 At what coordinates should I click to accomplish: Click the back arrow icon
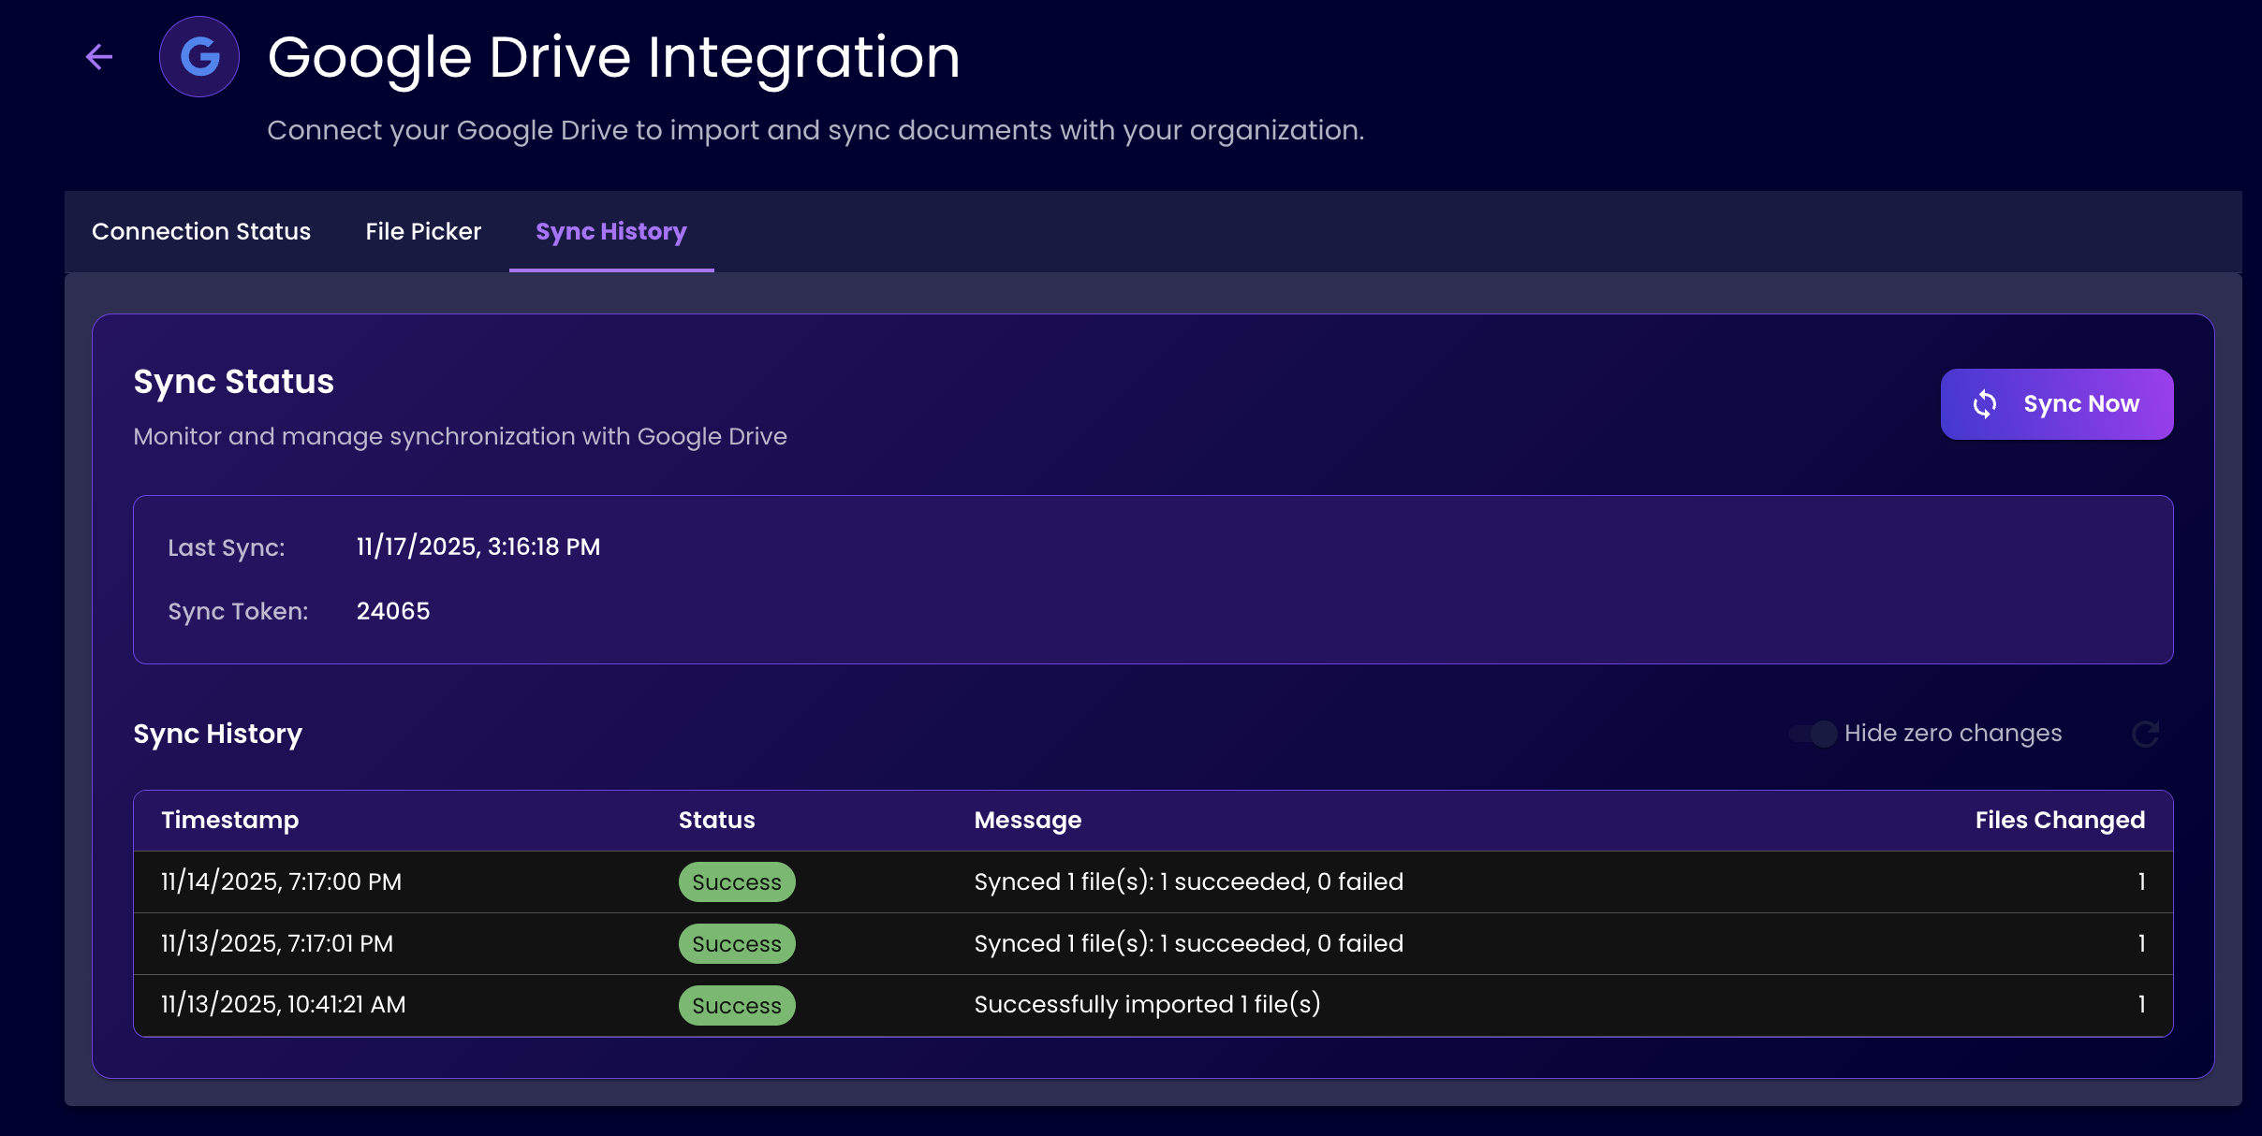click(x=99, y=57)
